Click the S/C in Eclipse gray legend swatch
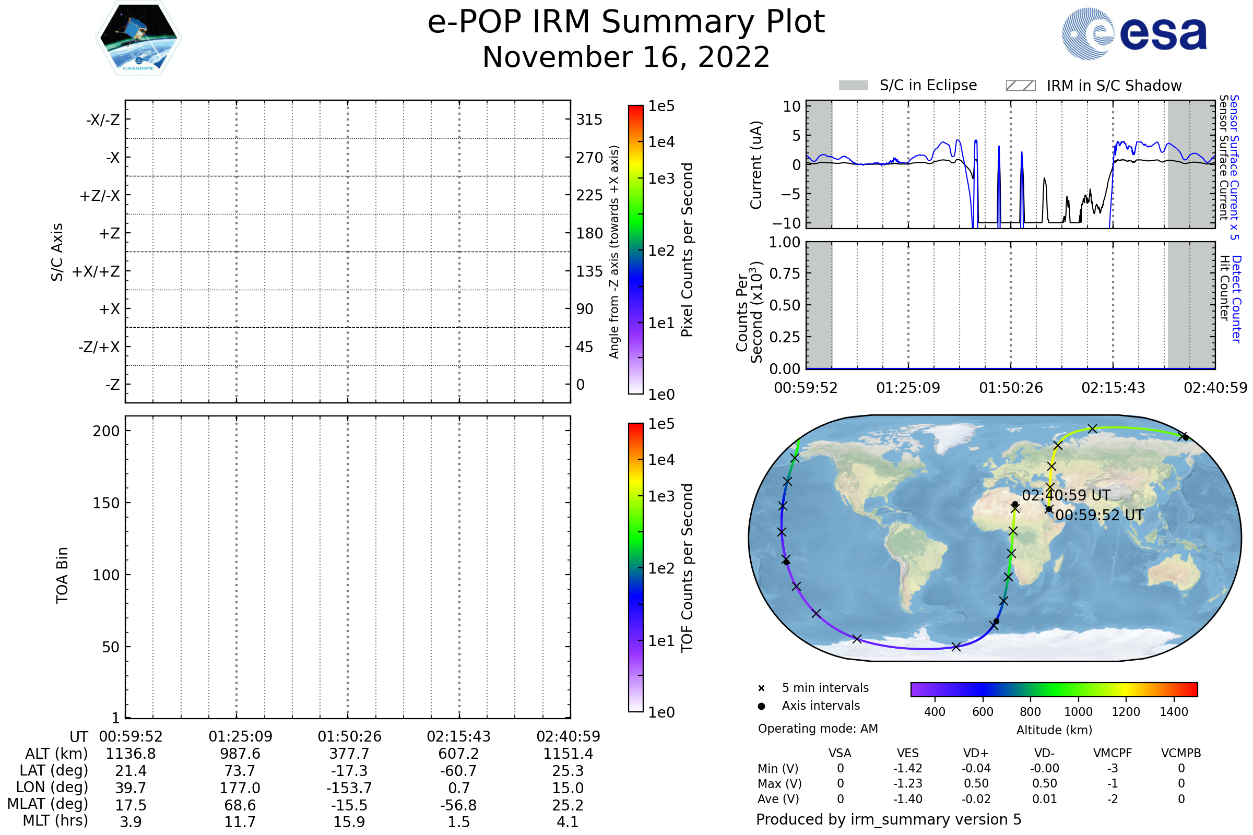Image resolution: width=1253 pixels, height=835 pixels. 854,86
